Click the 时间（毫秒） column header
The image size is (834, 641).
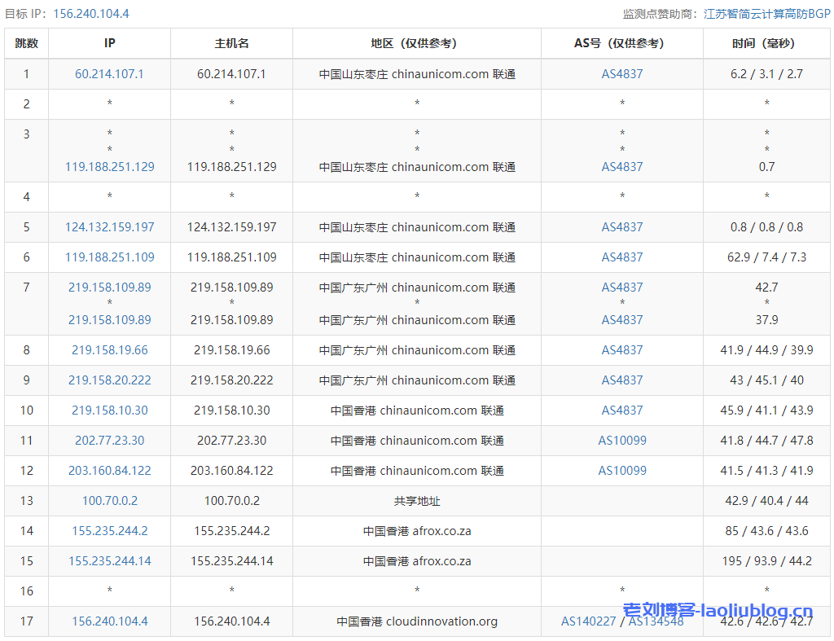[x=766, y=44]
